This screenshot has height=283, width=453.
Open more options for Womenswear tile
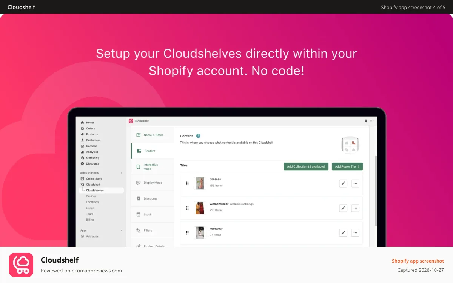355,208
